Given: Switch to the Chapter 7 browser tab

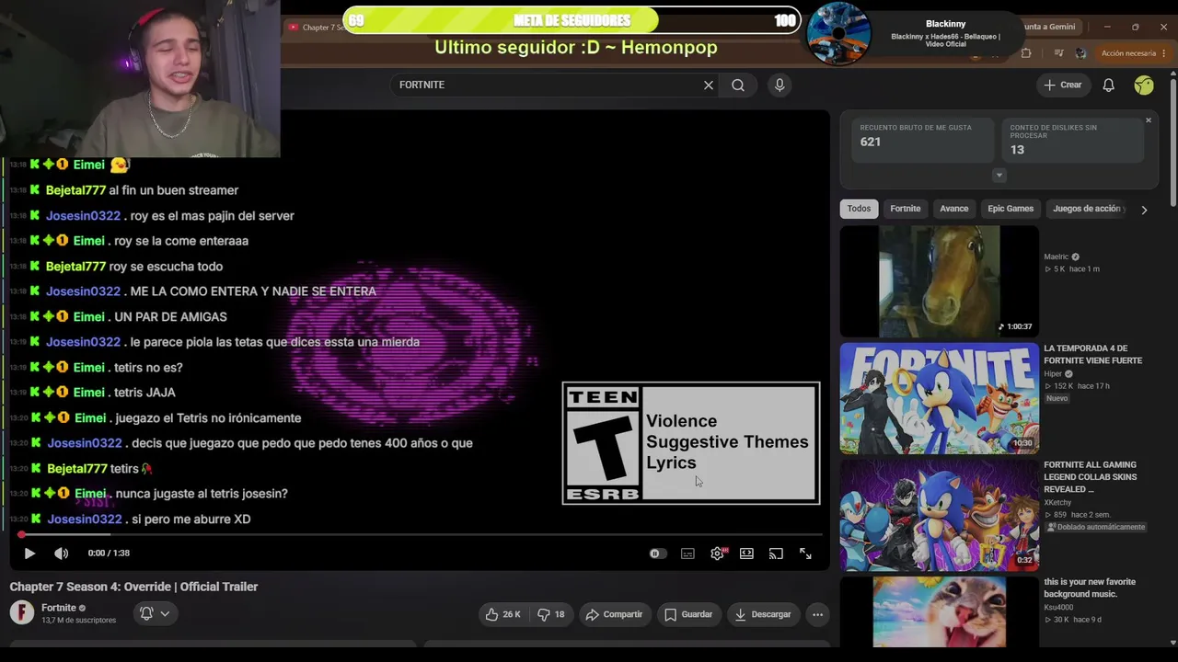Looking at the screenshot, I should [x=315, y=28].
